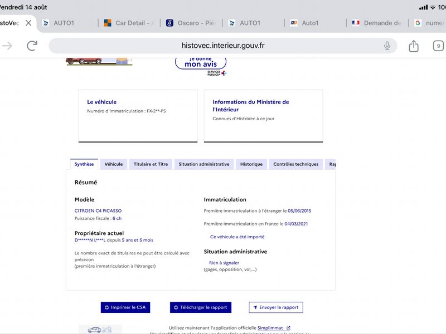Click the Connues d'HistoVec à ce jour text
This screenshot has height=334, width=446.
pyautogui.click(x=244, y=119)
